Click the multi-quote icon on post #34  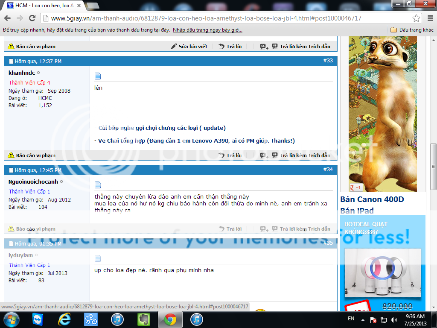(263, 228)
